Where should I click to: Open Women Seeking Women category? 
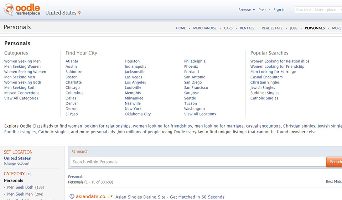[25, 72]
